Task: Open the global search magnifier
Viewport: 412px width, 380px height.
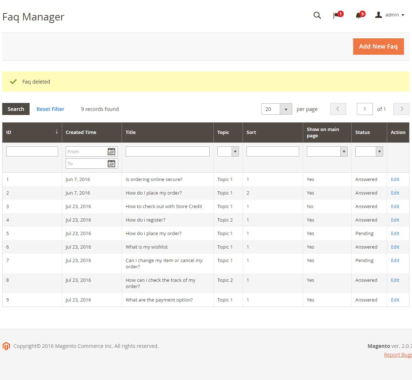Action: 317,15
